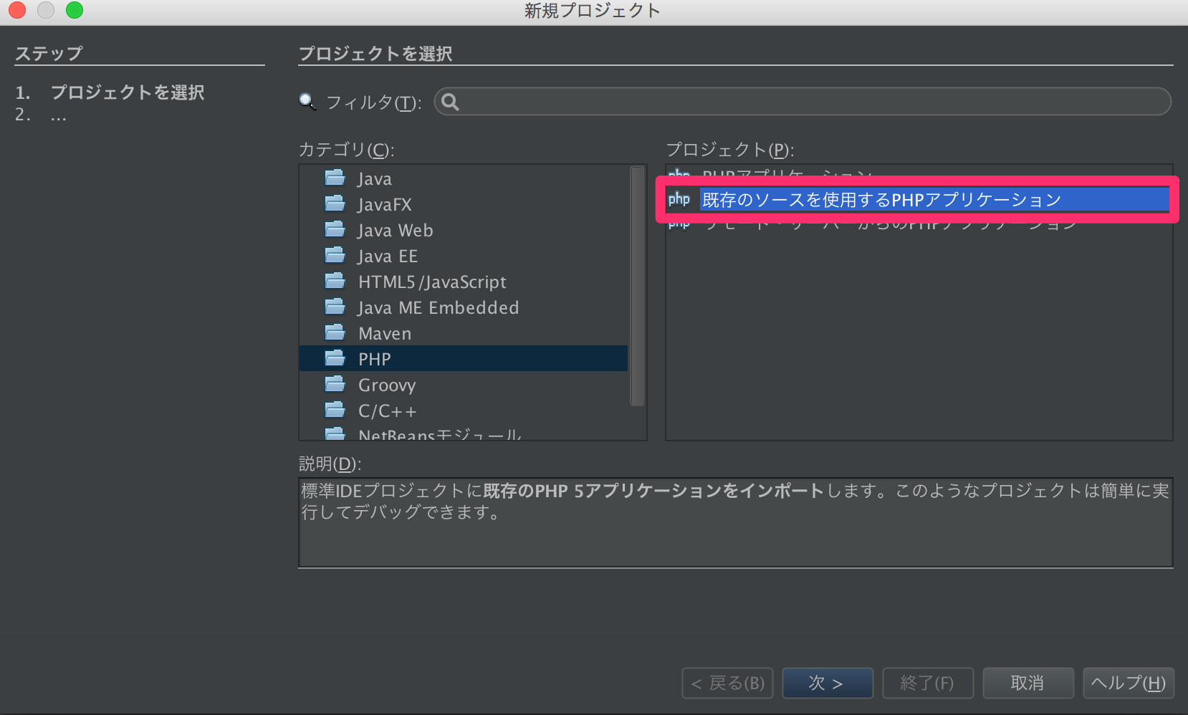Select the Java ME Embedded category
The height and width of the screenshot is (715, 1188).
coord(437,307)
